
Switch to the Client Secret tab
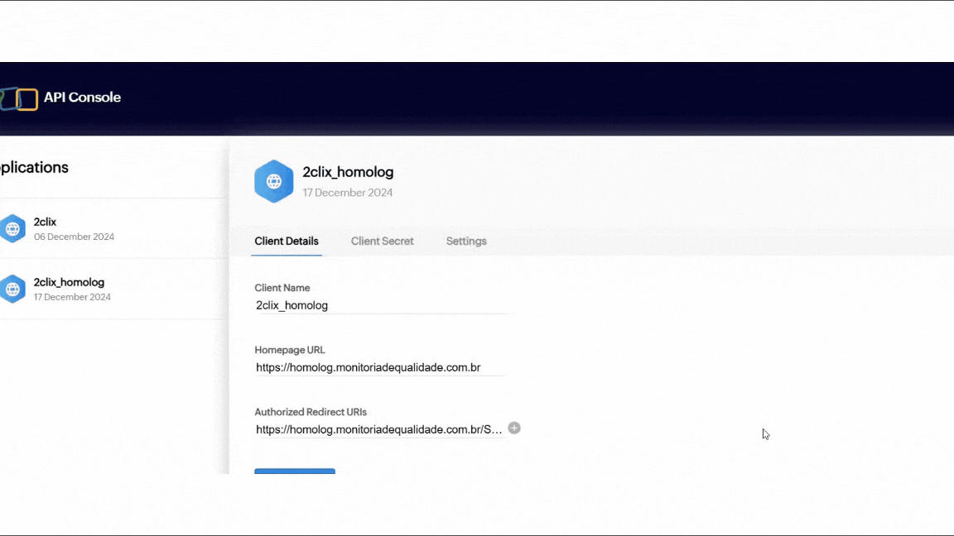point(382,242)
